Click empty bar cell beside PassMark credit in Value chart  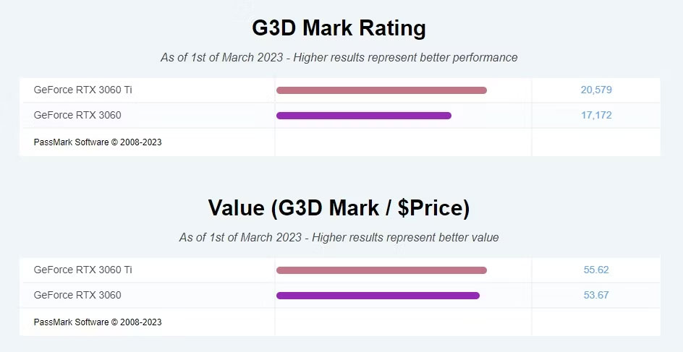coord(403,322)
